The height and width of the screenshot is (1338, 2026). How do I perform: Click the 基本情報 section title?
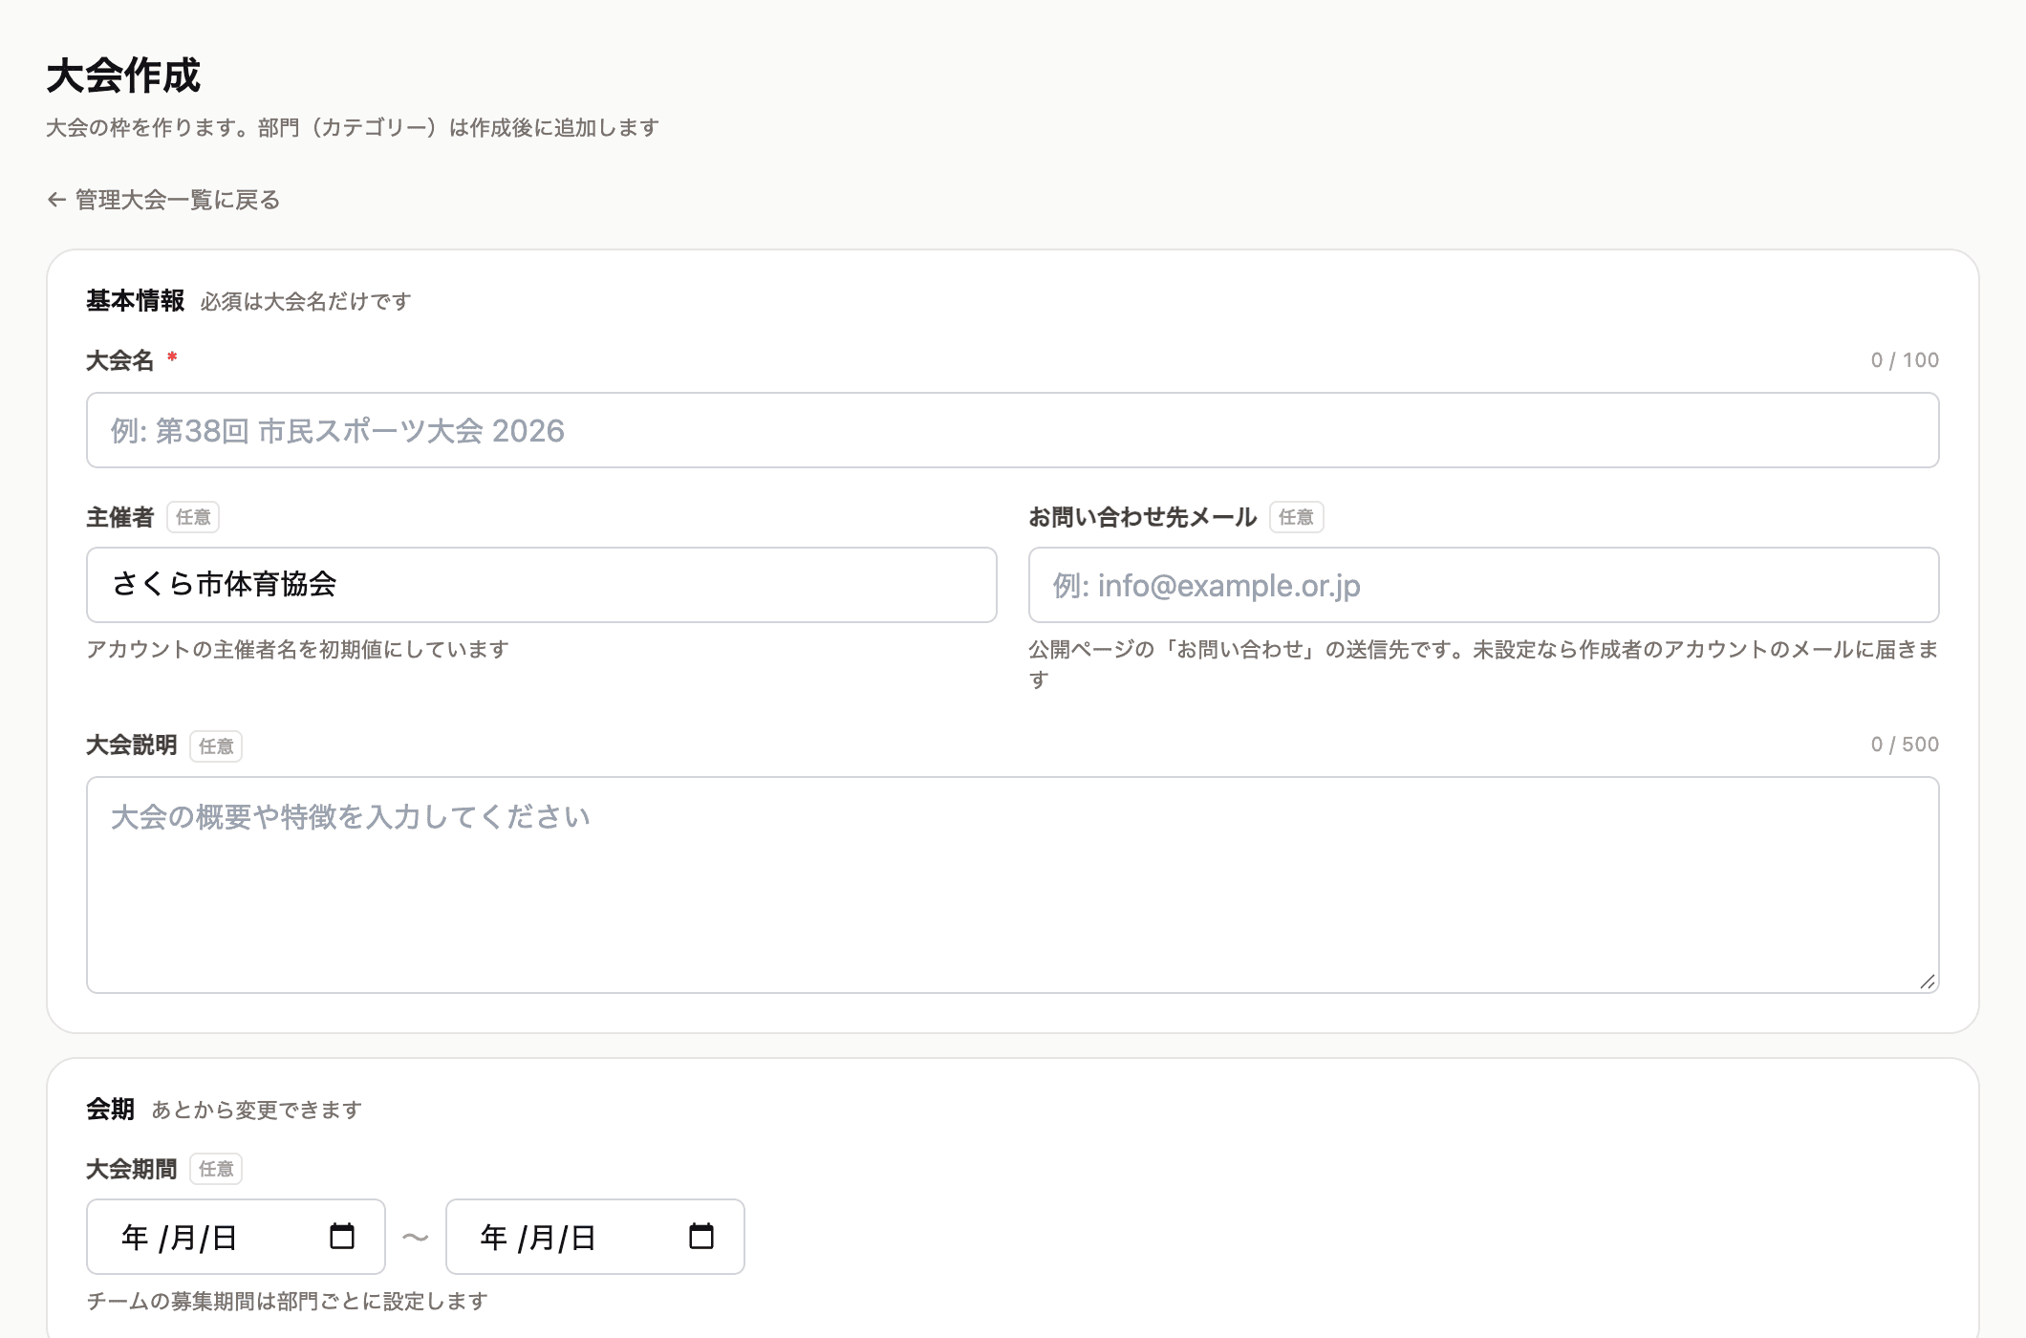[135, 301]
